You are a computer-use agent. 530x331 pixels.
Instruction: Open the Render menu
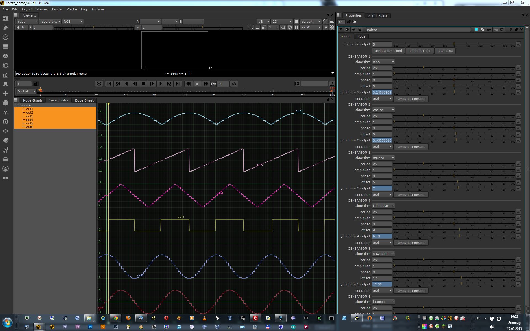57,9
